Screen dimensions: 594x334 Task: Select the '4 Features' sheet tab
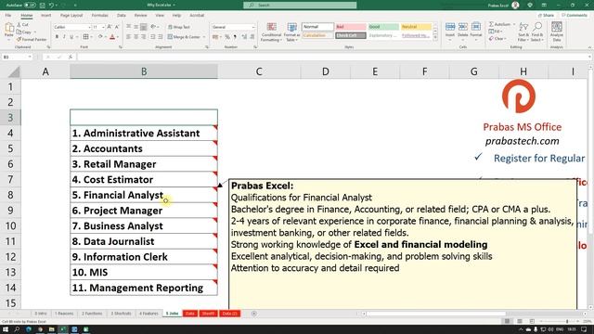point(148,314)
